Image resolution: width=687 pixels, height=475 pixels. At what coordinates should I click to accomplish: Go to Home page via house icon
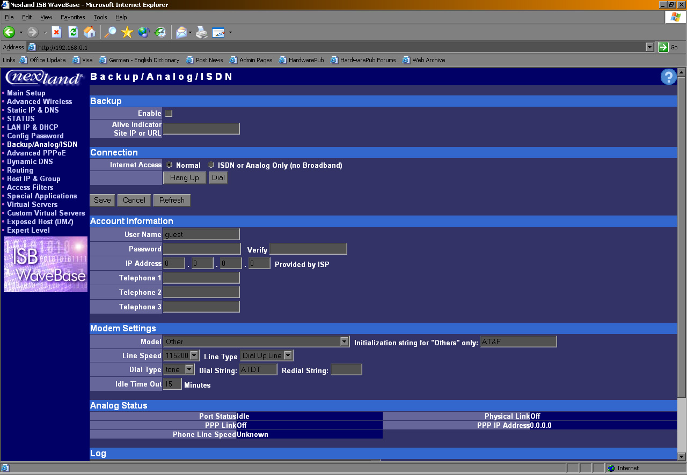(90, 32)
